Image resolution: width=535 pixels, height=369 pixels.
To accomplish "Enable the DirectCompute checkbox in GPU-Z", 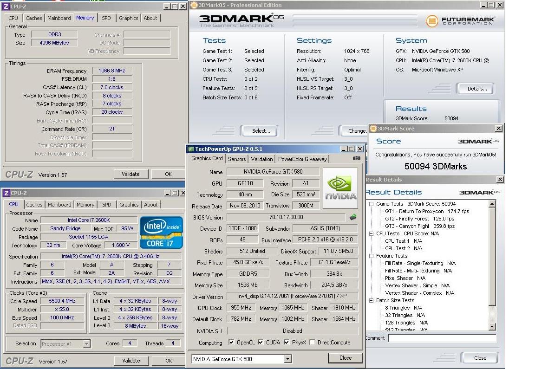I will pyautogui.click(x=312, y=343).
